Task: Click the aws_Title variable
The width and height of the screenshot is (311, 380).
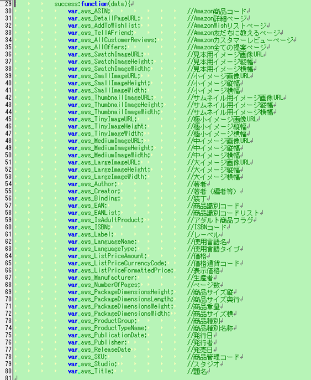Action: coord(97,371)
